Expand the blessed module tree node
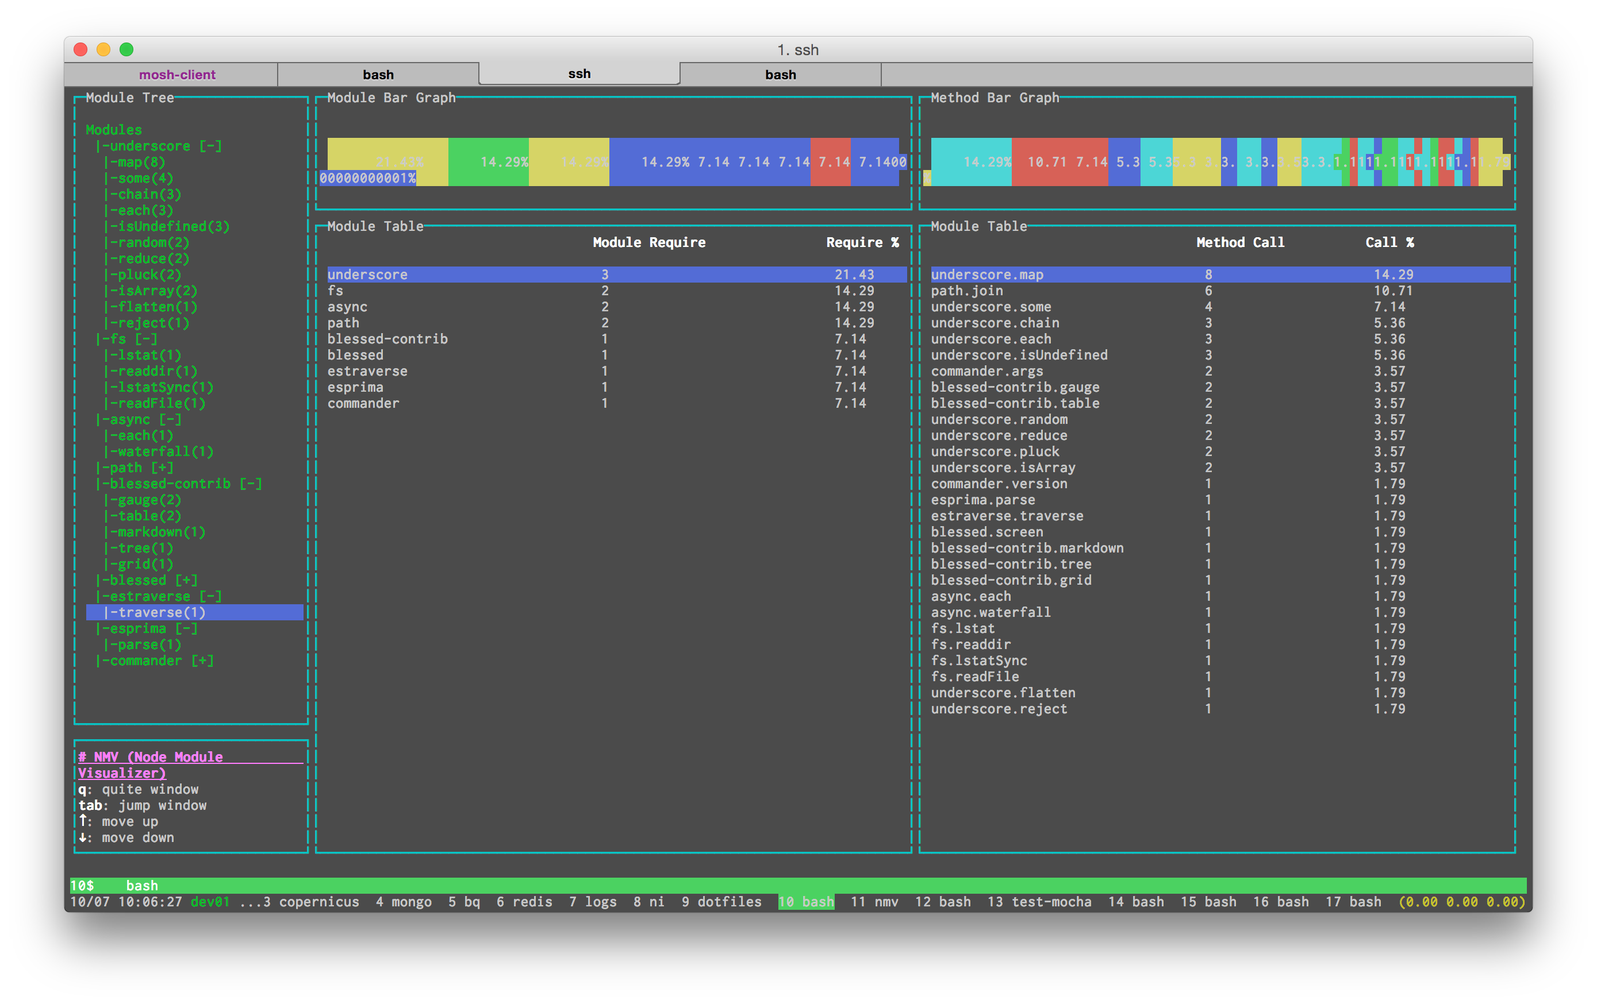 [186, 581]
